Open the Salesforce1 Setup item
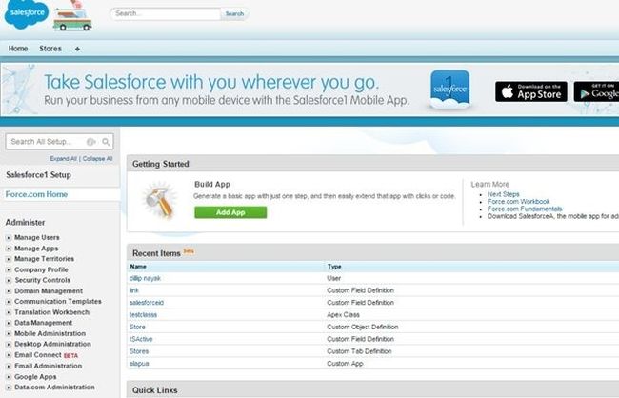The image size is (619, 398). (38, 175)
